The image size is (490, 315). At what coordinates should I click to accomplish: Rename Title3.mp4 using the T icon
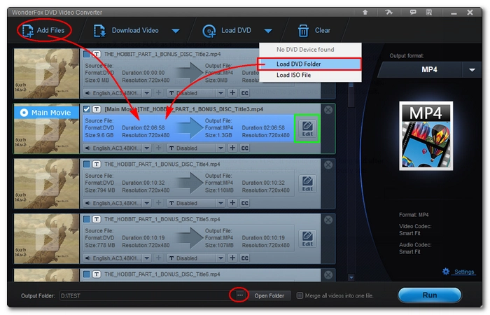[97, 109]
